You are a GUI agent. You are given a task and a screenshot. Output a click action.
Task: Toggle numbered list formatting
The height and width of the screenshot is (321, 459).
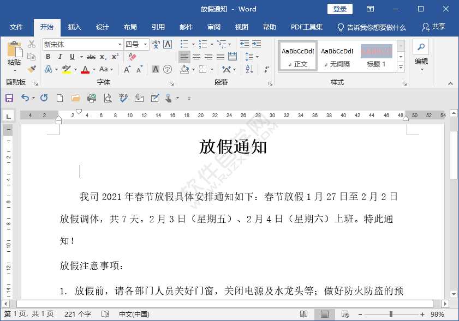click(x=204, y=43)
